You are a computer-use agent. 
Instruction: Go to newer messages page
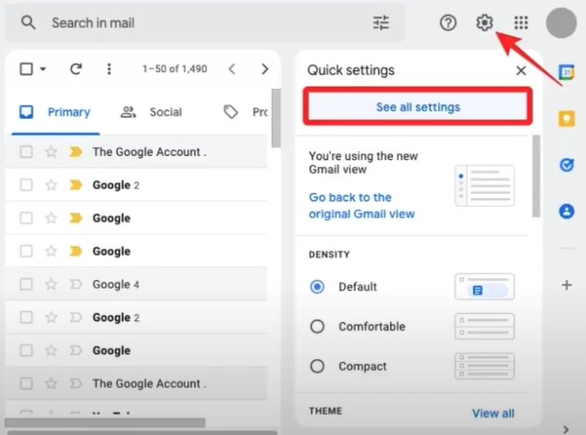[x=232, y=68]
